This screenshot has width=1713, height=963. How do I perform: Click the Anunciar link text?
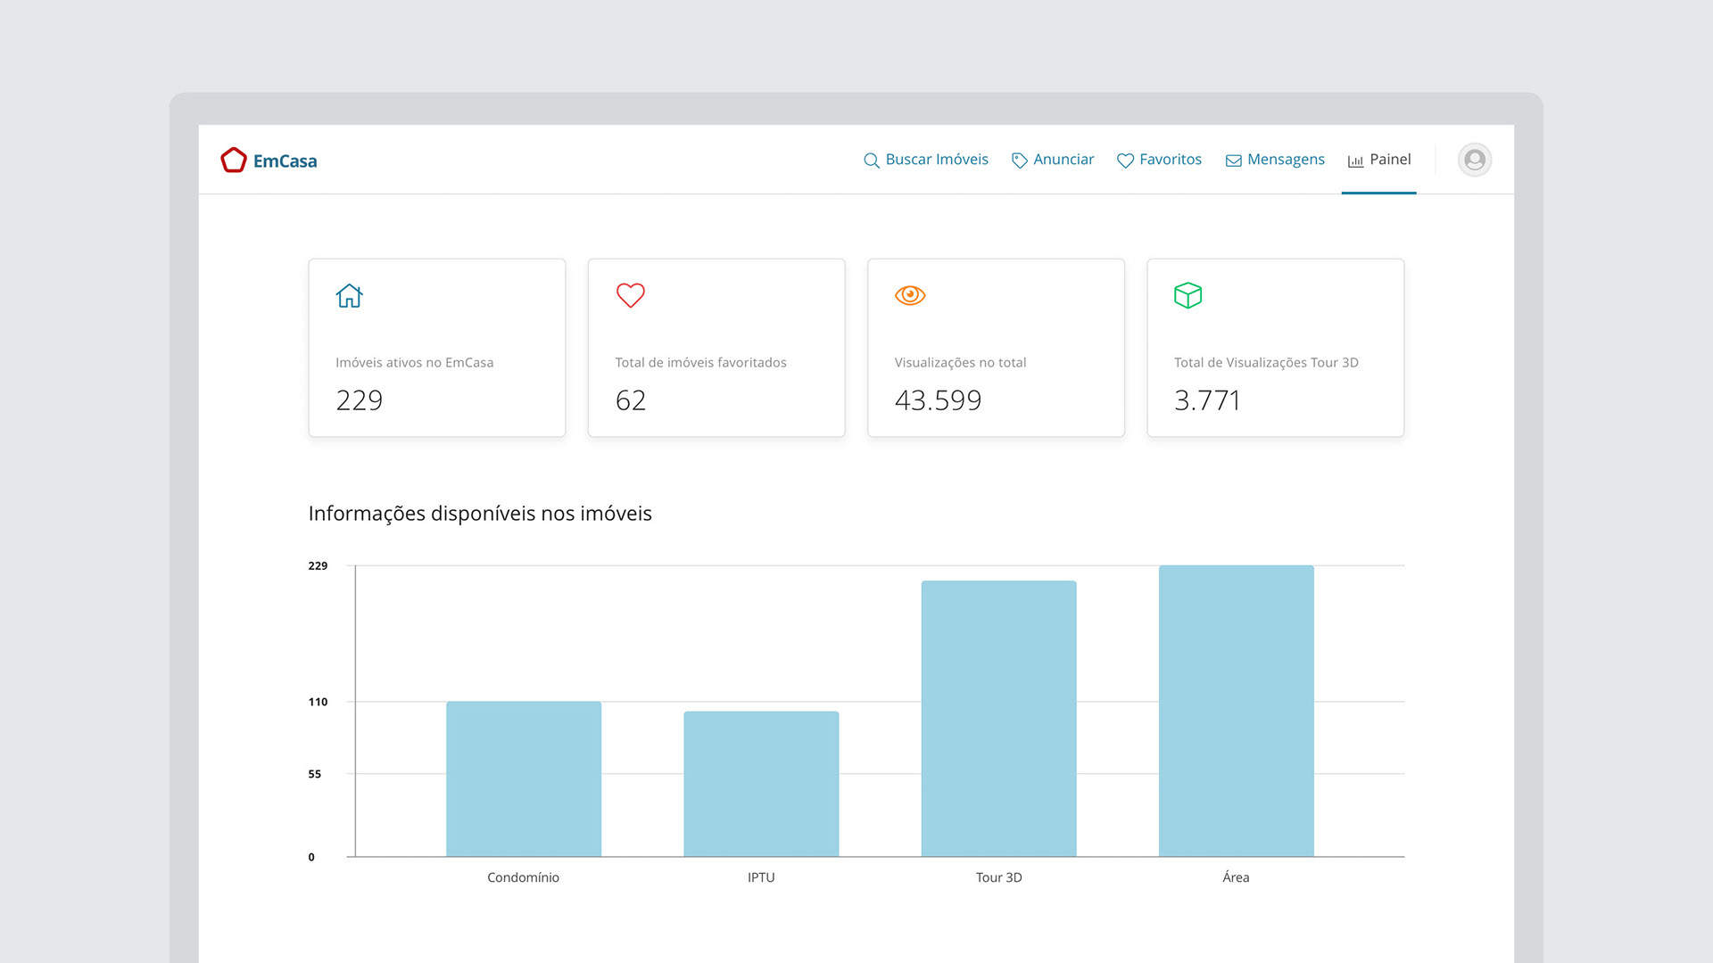coord(1063,160)
